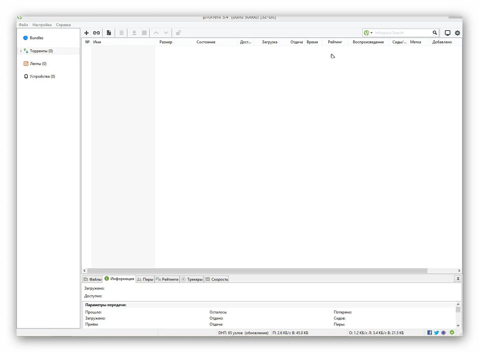Sort by the Рейтинг column header
This screenshot has height=353, width=479.
tap(335, 42)
